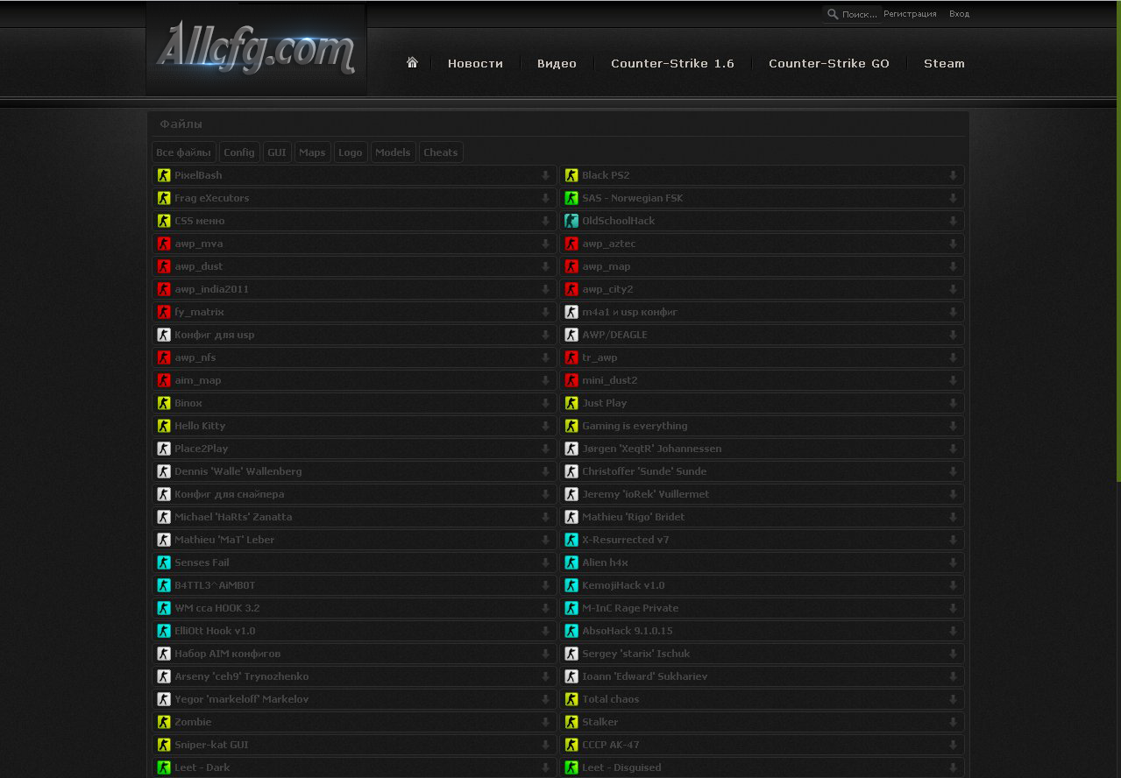Image resolution: width=1121 pixels, height=778 pixels.
Task: Open the Counter-Strike GO menu
Action: (x=828, y=63)
